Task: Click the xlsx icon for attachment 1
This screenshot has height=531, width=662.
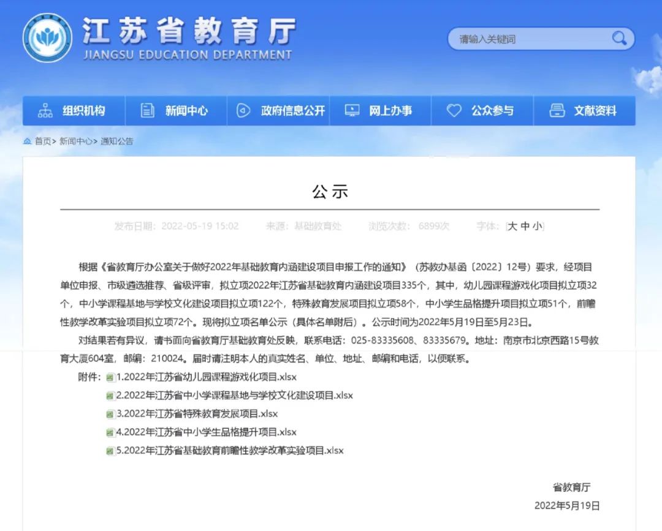Action: 110,377
